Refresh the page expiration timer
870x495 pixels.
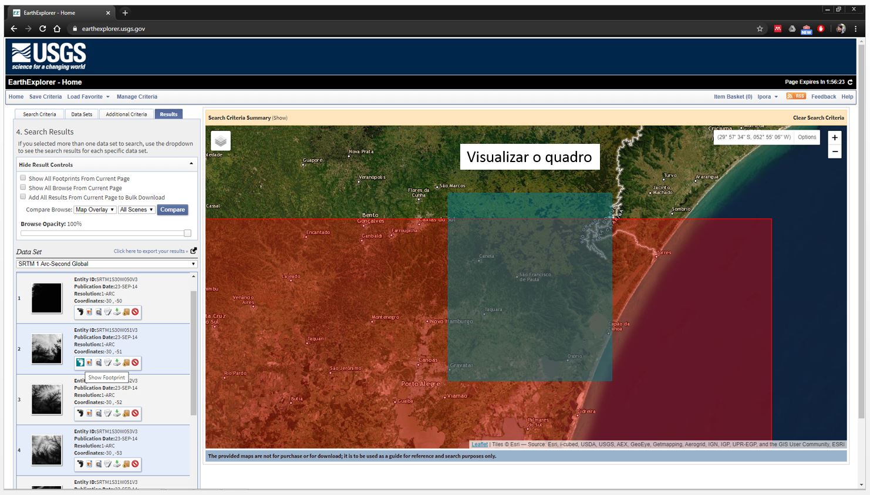[849, 82]
